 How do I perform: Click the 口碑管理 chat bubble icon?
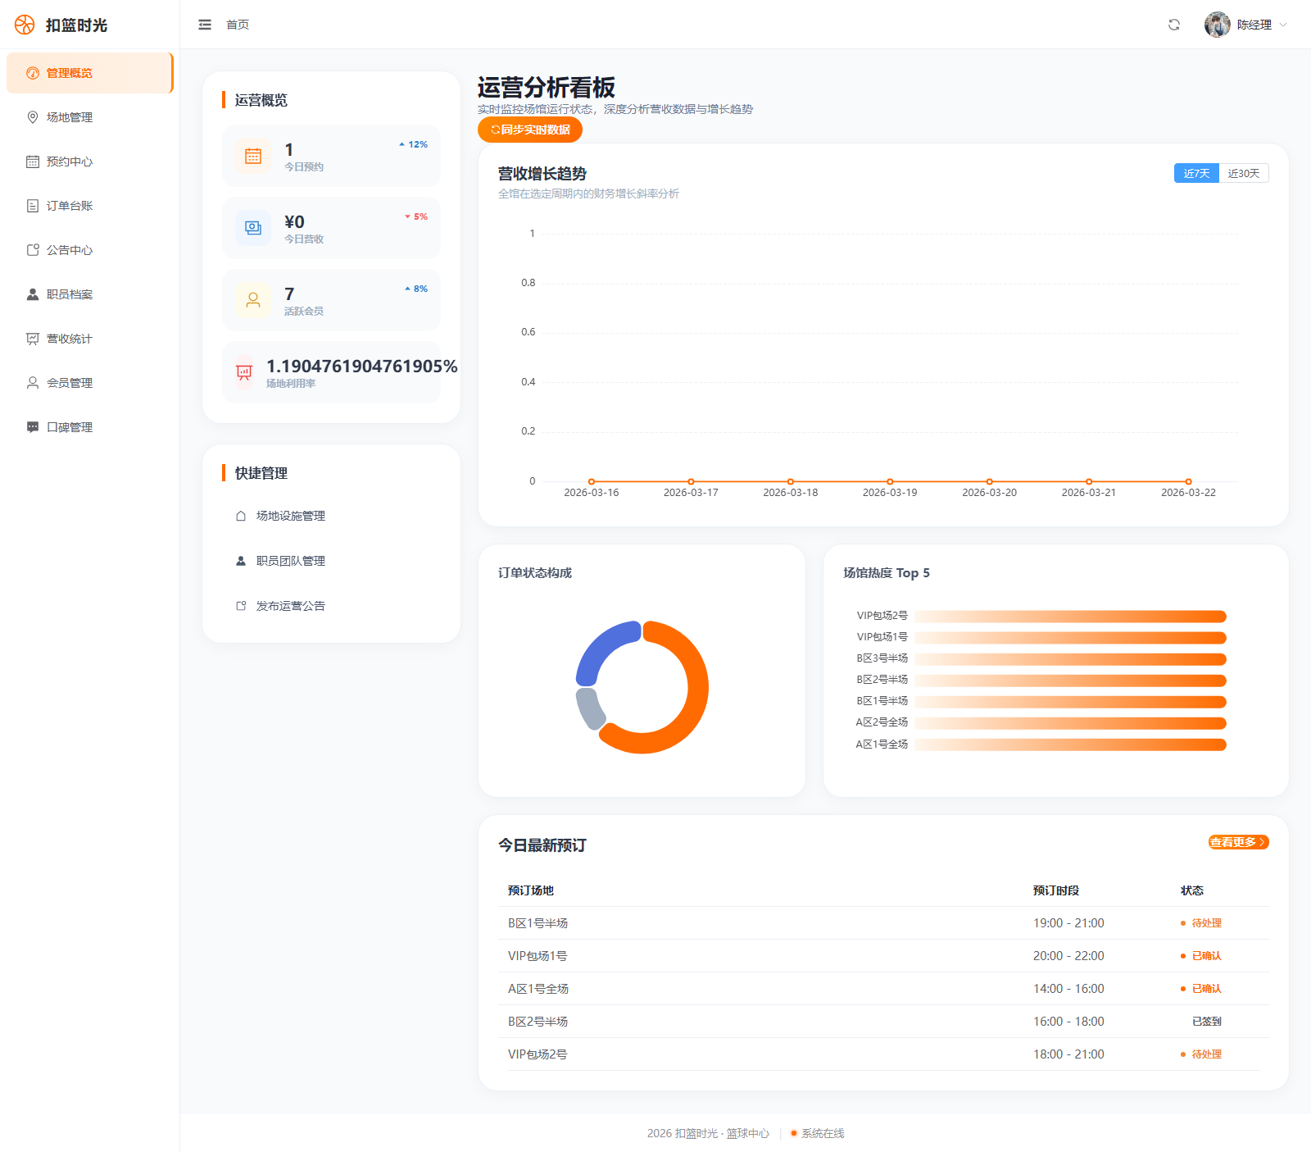pyautogui.click(x=33, y=427)
